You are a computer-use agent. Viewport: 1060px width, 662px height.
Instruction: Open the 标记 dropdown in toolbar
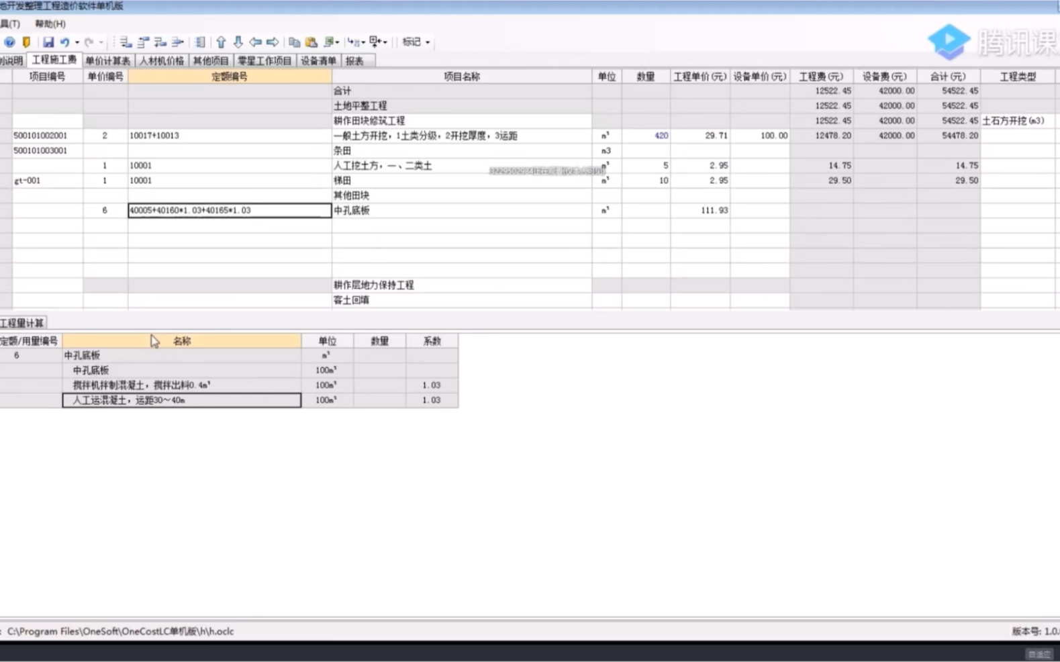[416, 42]
